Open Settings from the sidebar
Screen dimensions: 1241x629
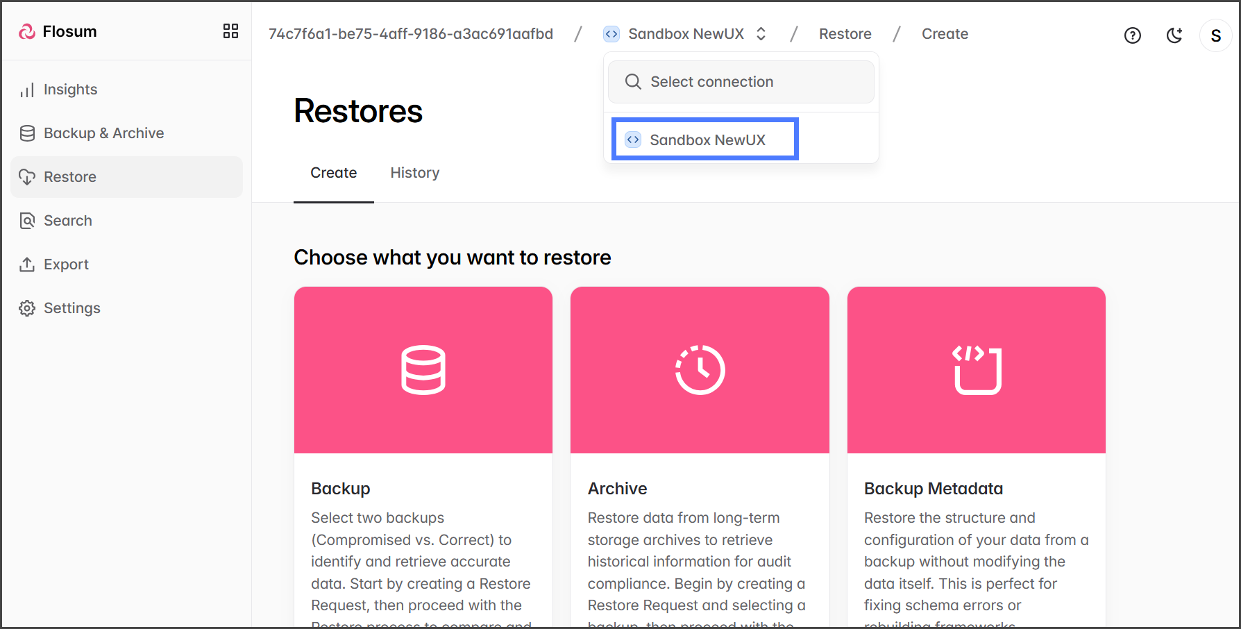click(71, 308)
